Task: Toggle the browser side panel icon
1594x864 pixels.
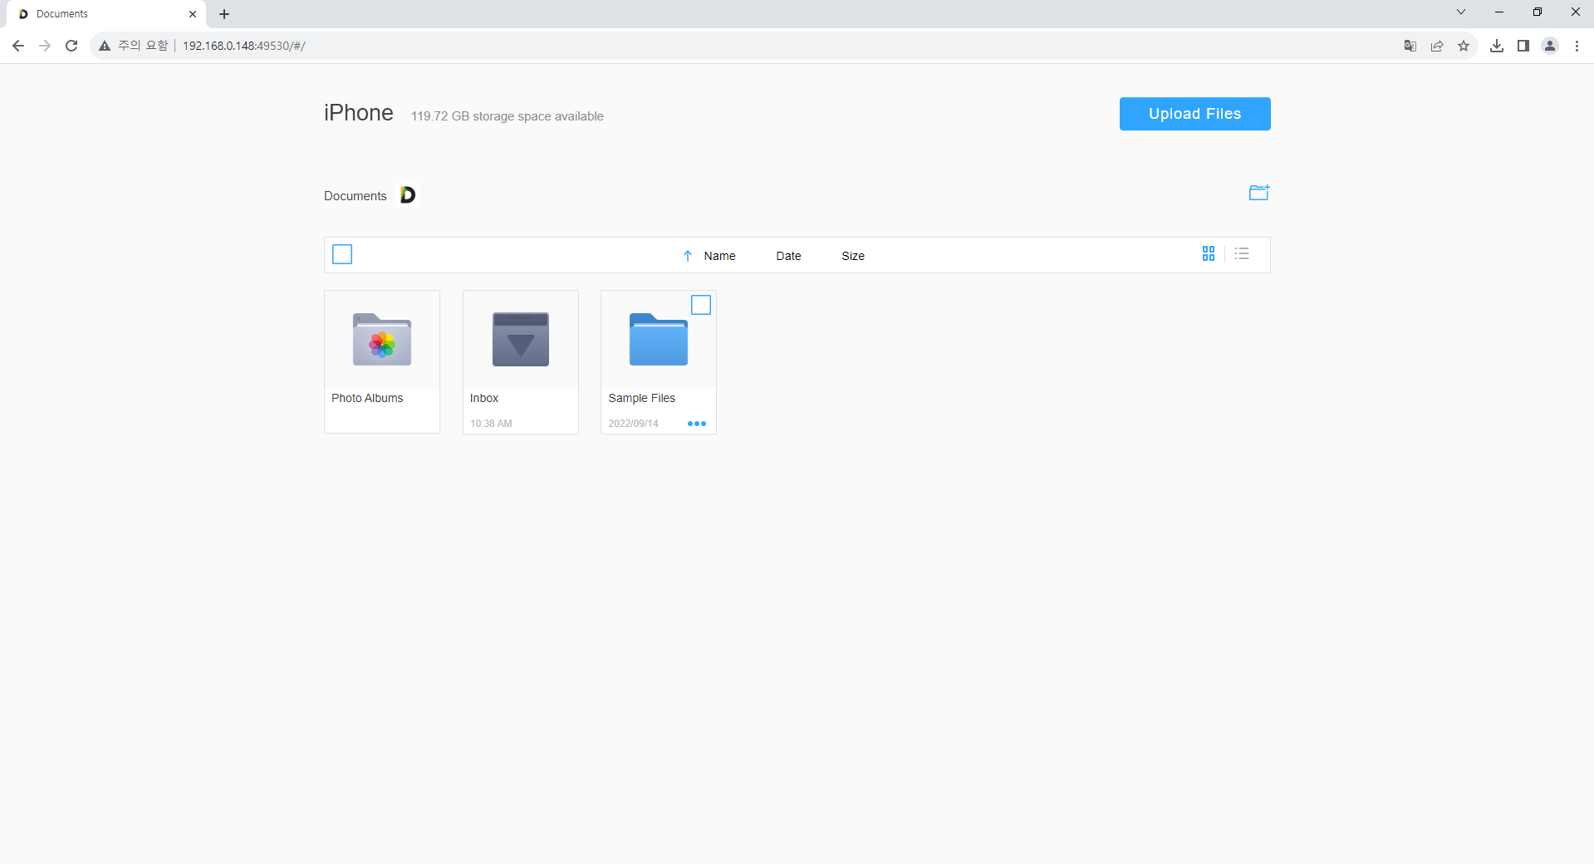Action: coord(1523,46)
